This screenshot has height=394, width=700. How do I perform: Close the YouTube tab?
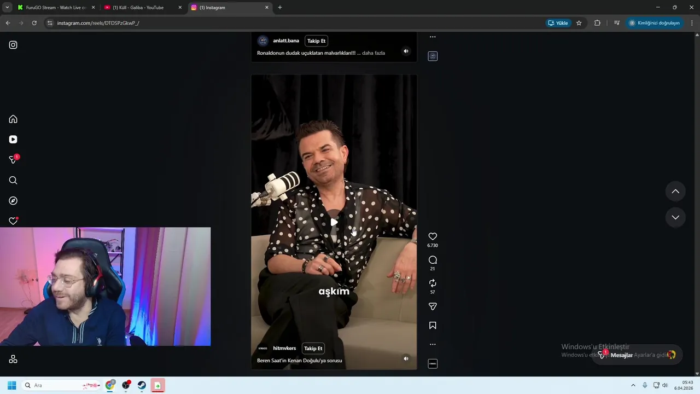tap(180, 8)
